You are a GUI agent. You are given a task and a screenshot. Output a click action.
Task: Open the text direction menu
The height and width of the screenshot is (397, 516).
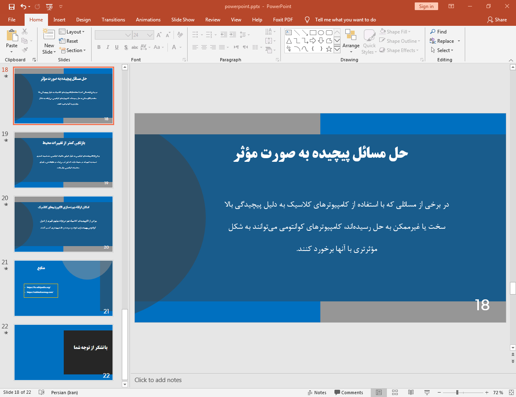[270, 31]
